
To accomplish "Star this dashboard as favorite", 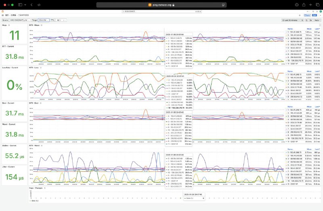I will pos(300,15).
